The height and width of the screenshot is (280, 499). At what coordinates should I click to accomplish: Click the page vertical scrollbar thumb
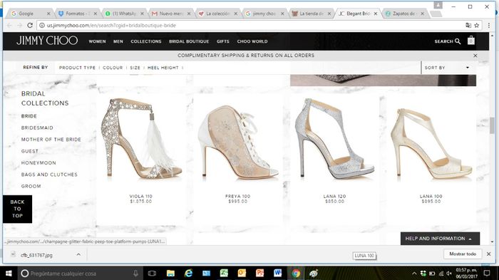pos(492,125)
